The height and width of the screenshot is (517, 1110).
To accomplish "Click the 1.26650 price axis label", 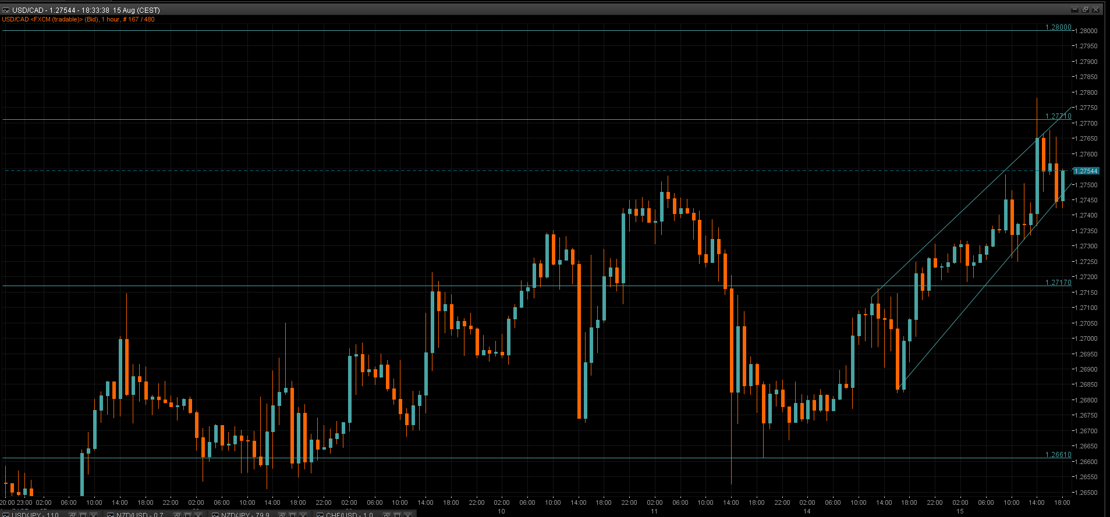I will [x=1086, y=446].
